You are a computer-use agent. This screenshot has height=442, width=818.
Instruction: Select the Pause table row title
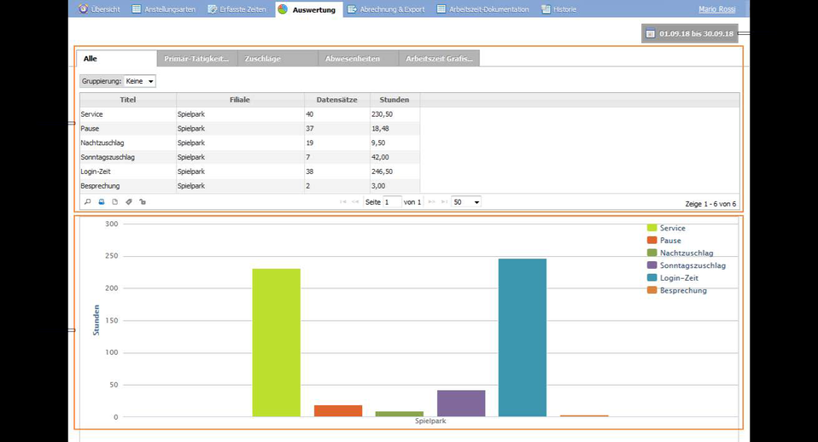(90, 128)
